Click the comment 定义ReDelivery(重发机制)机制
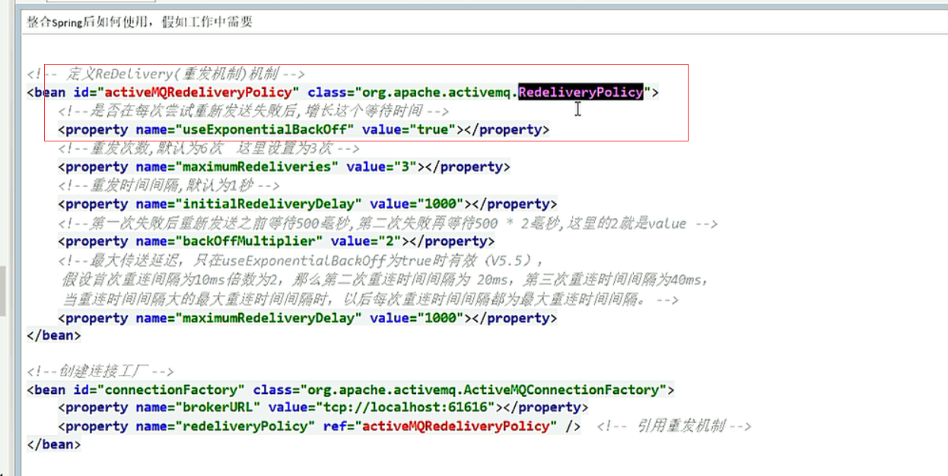The height and width of the screenshot is (476, 948). pyautogui.click(x=166, y=74)
